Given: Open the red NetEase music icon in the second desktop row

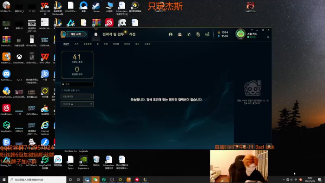Looking at the screenshot, I should 109,22.
